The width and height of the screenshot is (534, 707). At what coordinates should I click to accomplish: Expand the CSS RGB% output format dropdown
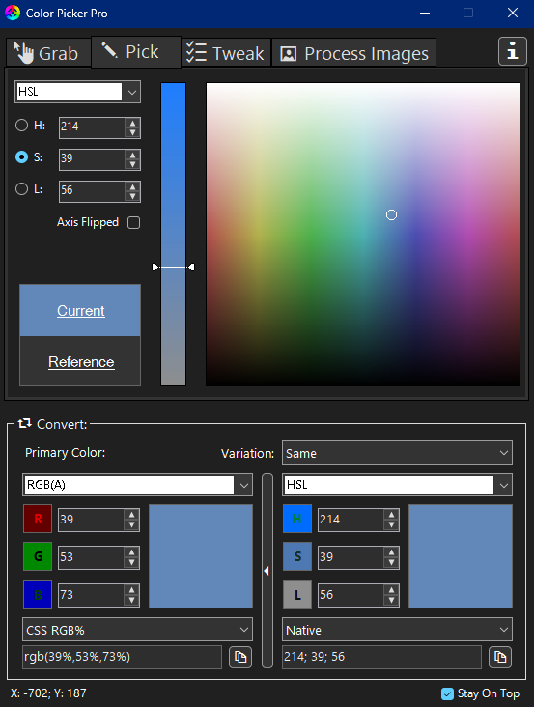(137, 630)
